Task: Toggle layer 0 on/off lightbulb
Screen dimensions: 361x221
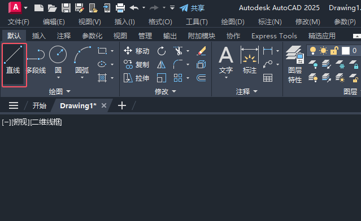Action: click(313, 51)
